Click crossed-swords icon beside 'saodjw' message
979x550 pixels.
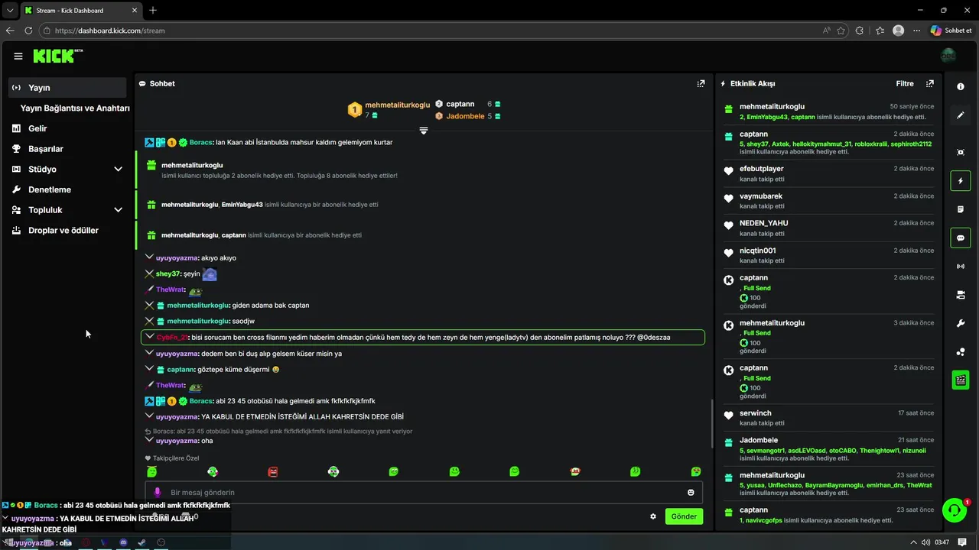(x=149, y=321)
